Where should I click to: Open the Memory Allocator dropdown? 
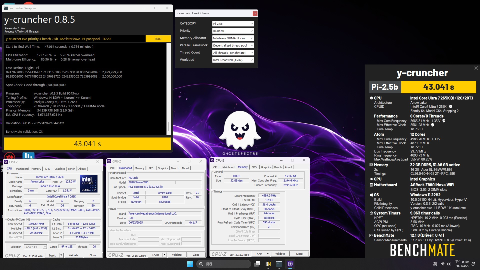pyautogui.click(x=233, y=38)
